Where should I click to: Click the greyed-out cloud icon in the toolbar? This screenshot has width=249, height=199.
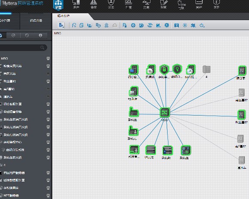(115, 25)
